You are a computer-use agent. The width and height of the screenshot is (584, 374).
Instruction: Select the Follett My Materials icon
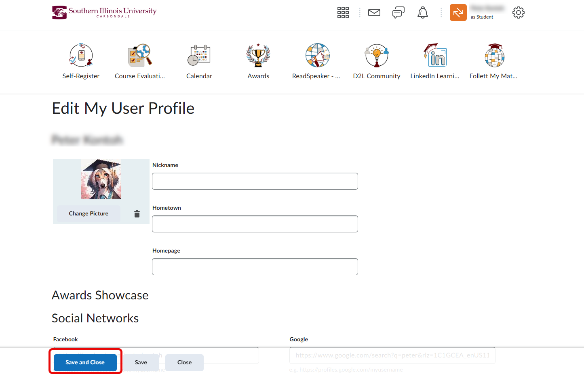coord(493,55)
